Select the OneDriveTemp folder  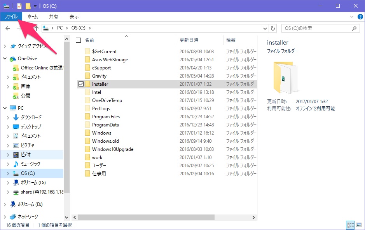[x=107, y=100]
